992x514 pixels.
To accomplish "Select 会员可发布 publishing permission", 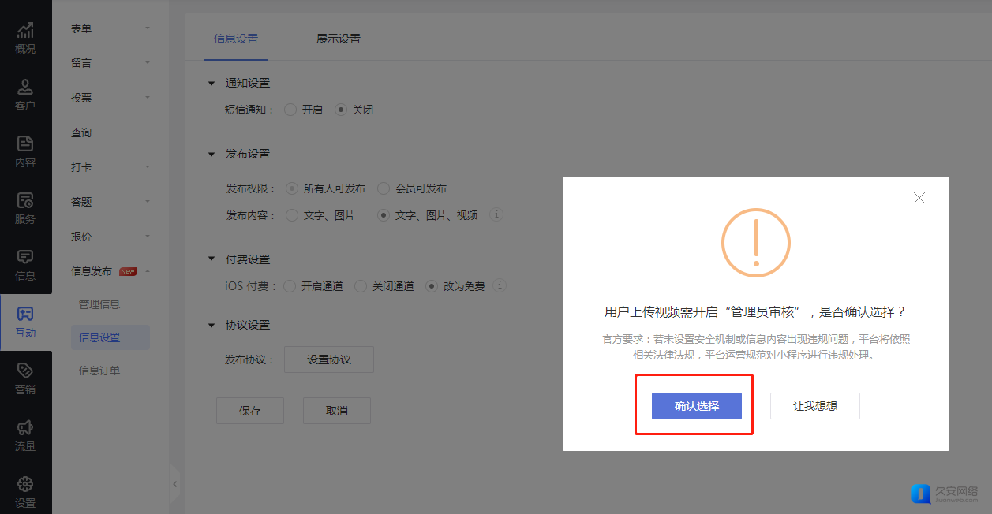I will 384,188.
